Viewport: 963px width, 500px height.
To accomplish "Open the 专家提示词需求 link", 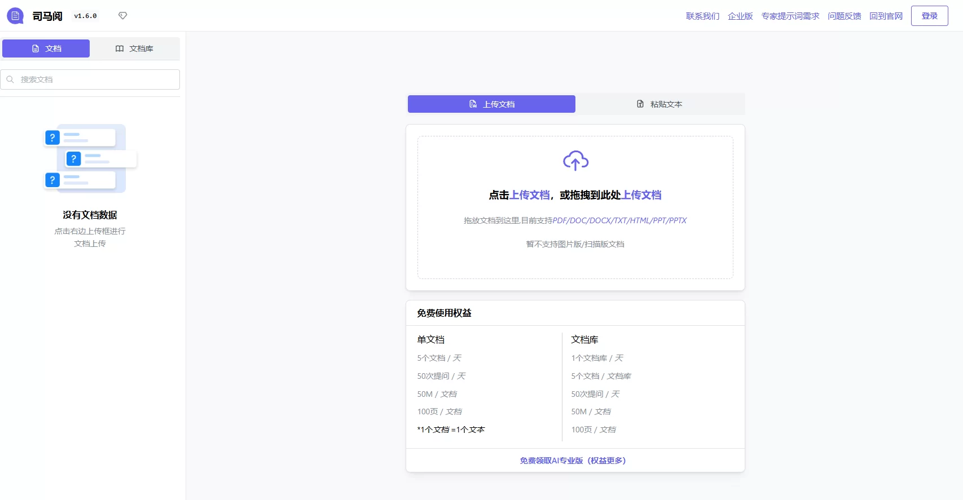I will click(790, 16).
